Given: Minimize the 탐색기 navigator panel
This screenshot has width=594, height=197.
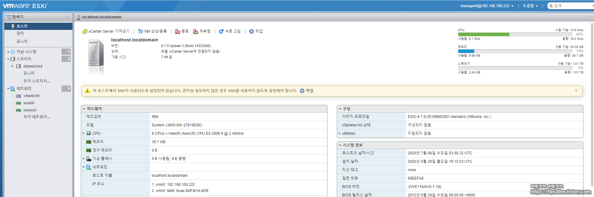Looking at the screenshot, I should (67, 17).
